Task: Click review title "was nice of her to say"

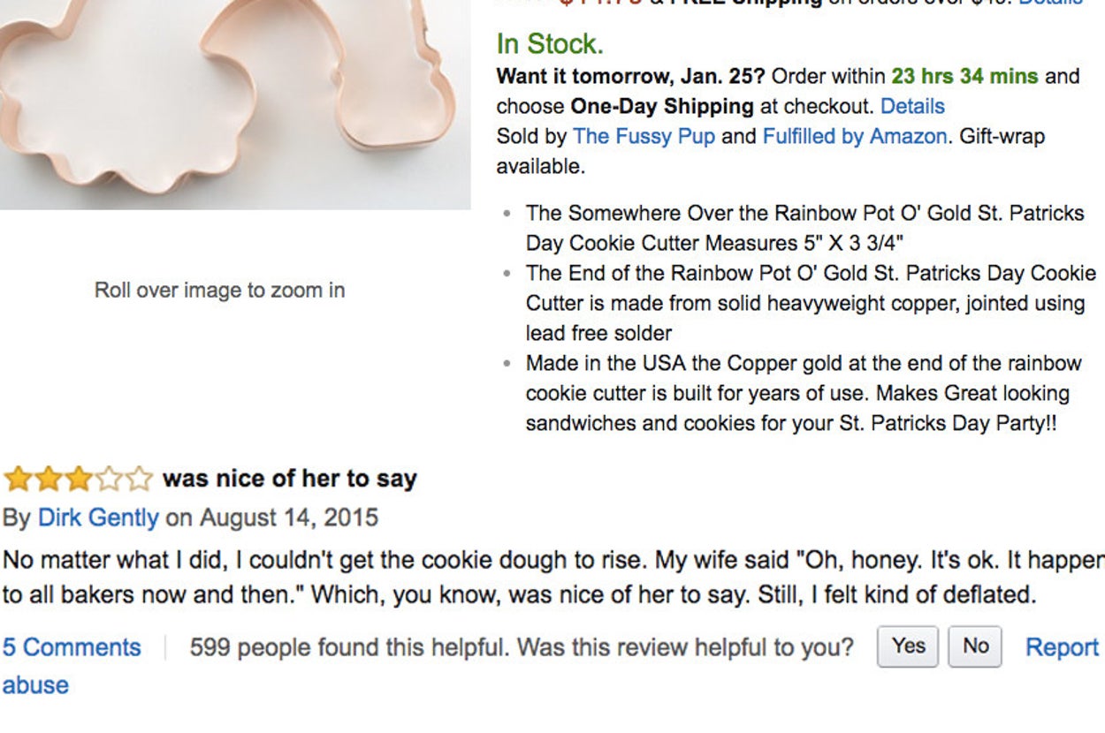Action: [x=290, y=479]
